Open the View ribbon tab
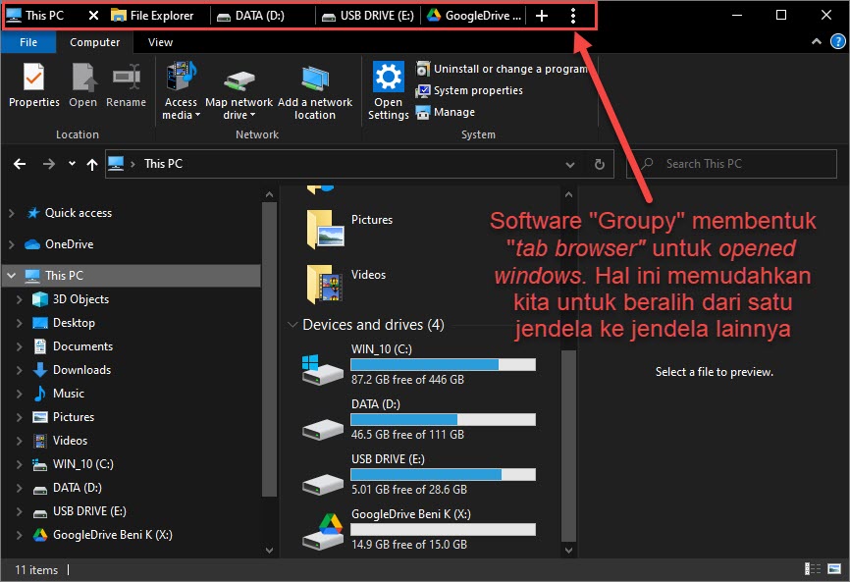This screenshot has height=582, width=850. (160, 42)
